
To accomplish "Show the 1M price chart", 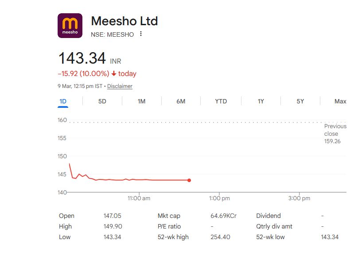I will coord(141,101).
